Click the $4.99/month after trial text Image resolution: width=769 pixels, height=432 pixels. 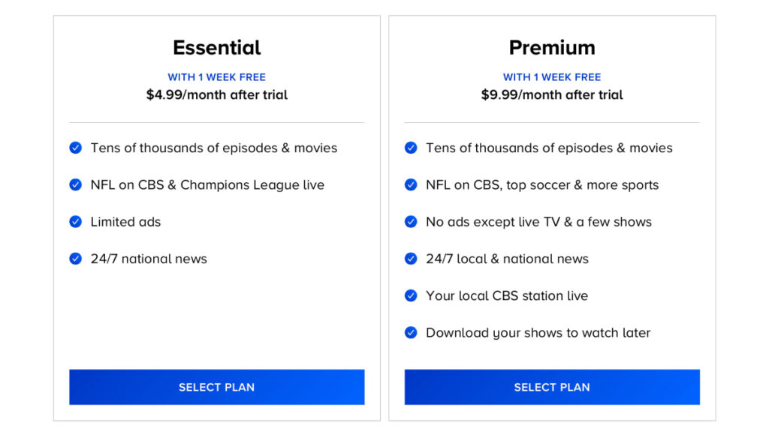point(216,94)
